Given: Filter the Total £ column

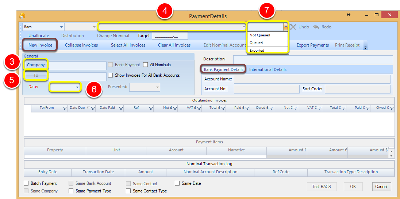Looking at the screenshot, I should (x=223, y=108).
